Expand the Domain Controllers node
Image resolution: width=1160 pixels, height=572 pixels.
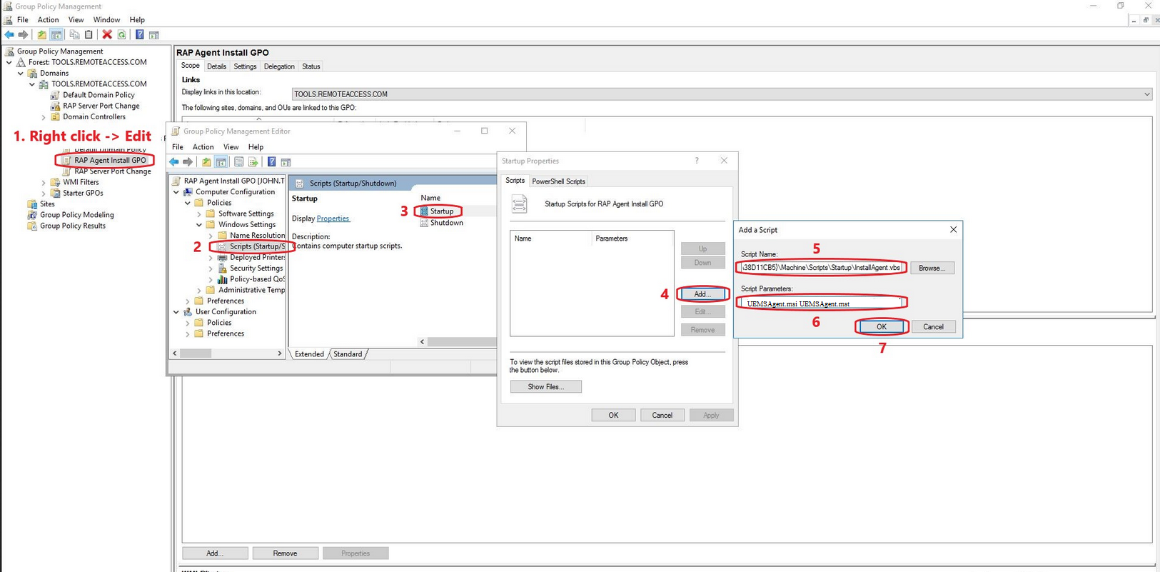[x=44, y=117]
